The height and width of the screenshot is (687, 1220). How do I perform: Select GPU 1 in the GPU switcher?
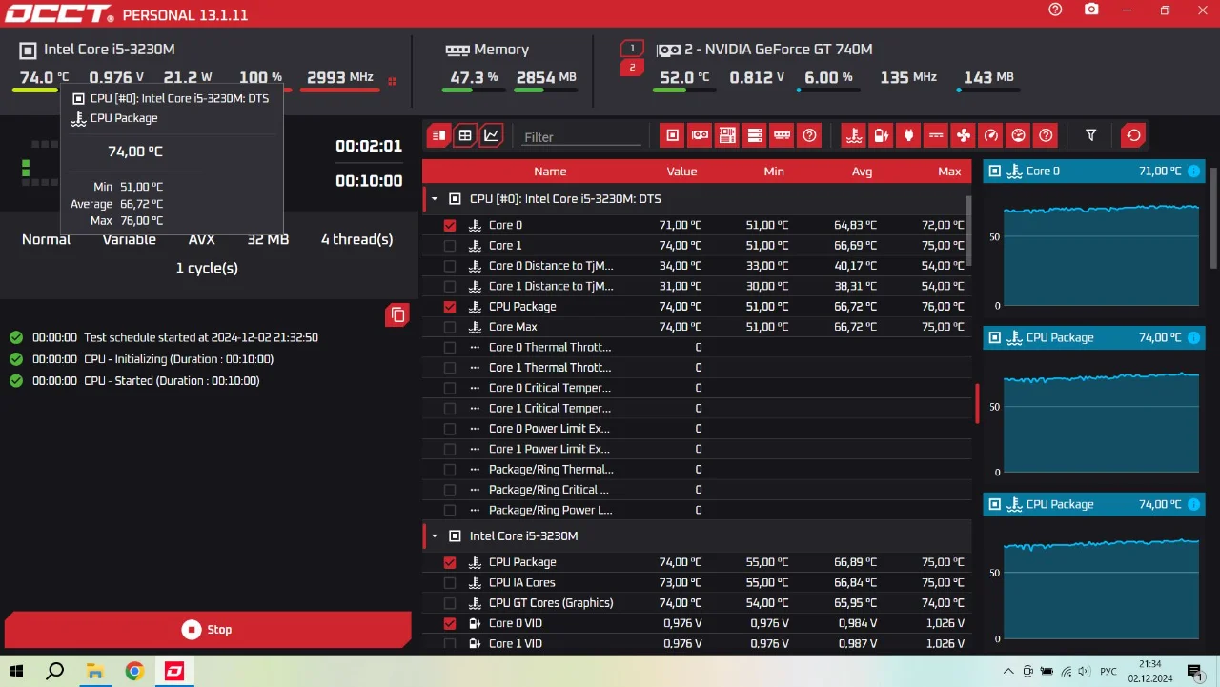632,48
